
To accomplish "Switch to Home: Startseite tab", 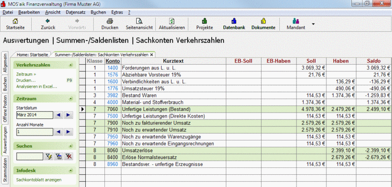I will click(32, 55).
